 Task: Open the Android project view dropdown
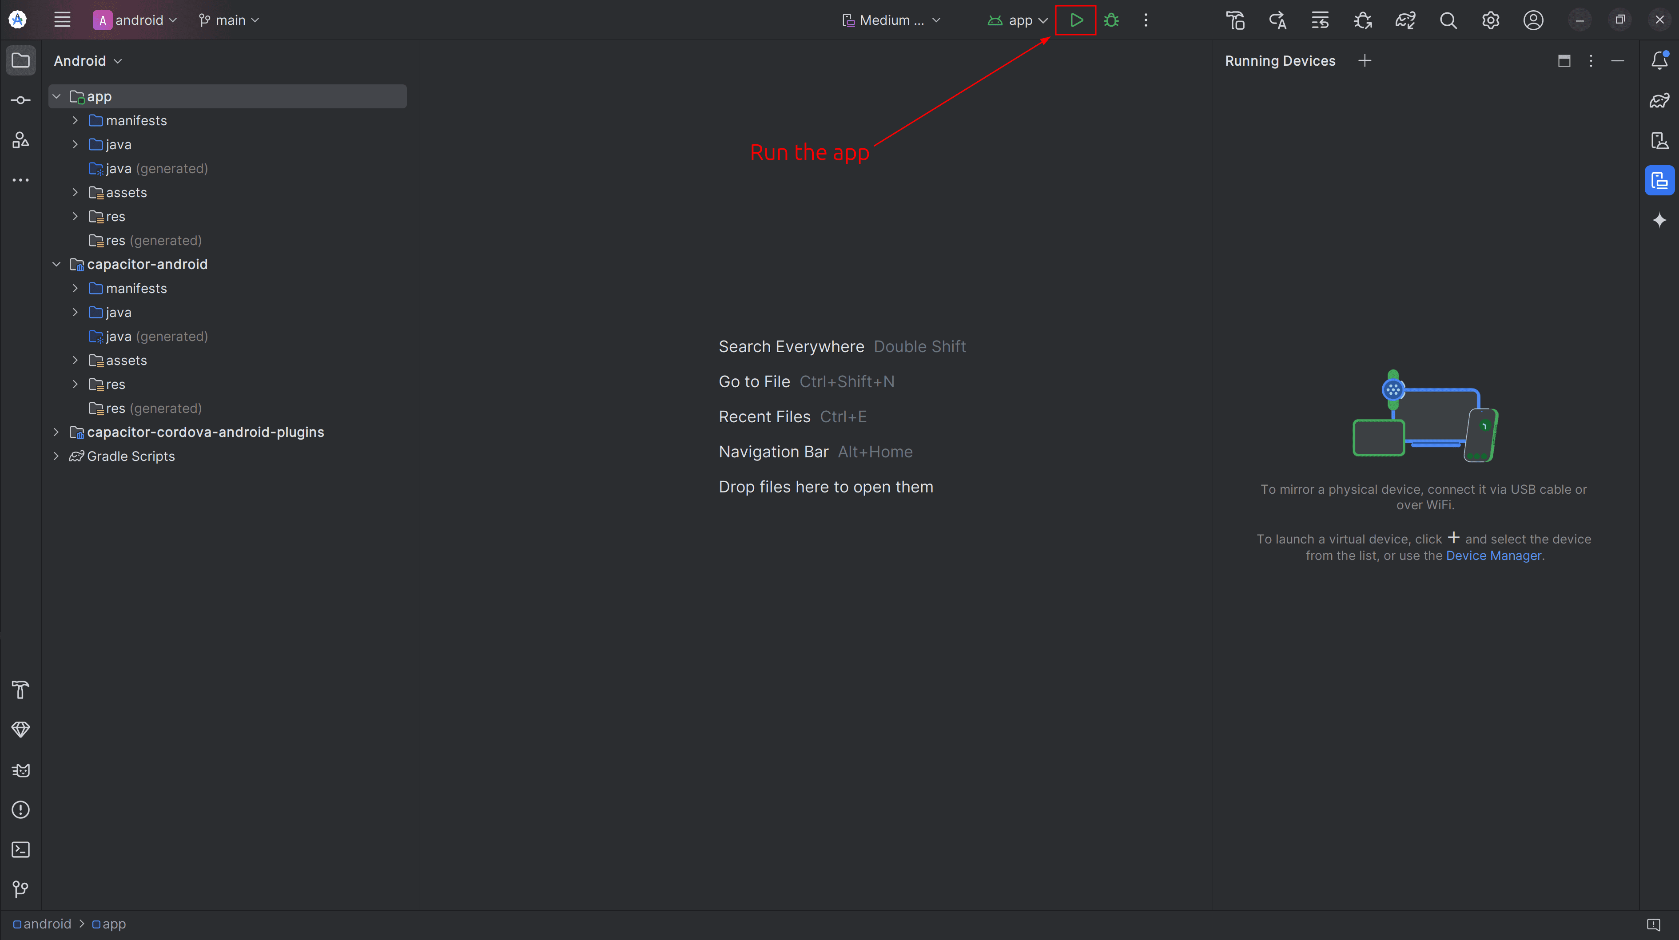(88, 60)
